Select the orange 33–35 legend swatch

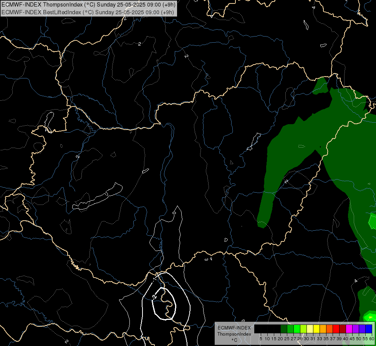[323, 329]
